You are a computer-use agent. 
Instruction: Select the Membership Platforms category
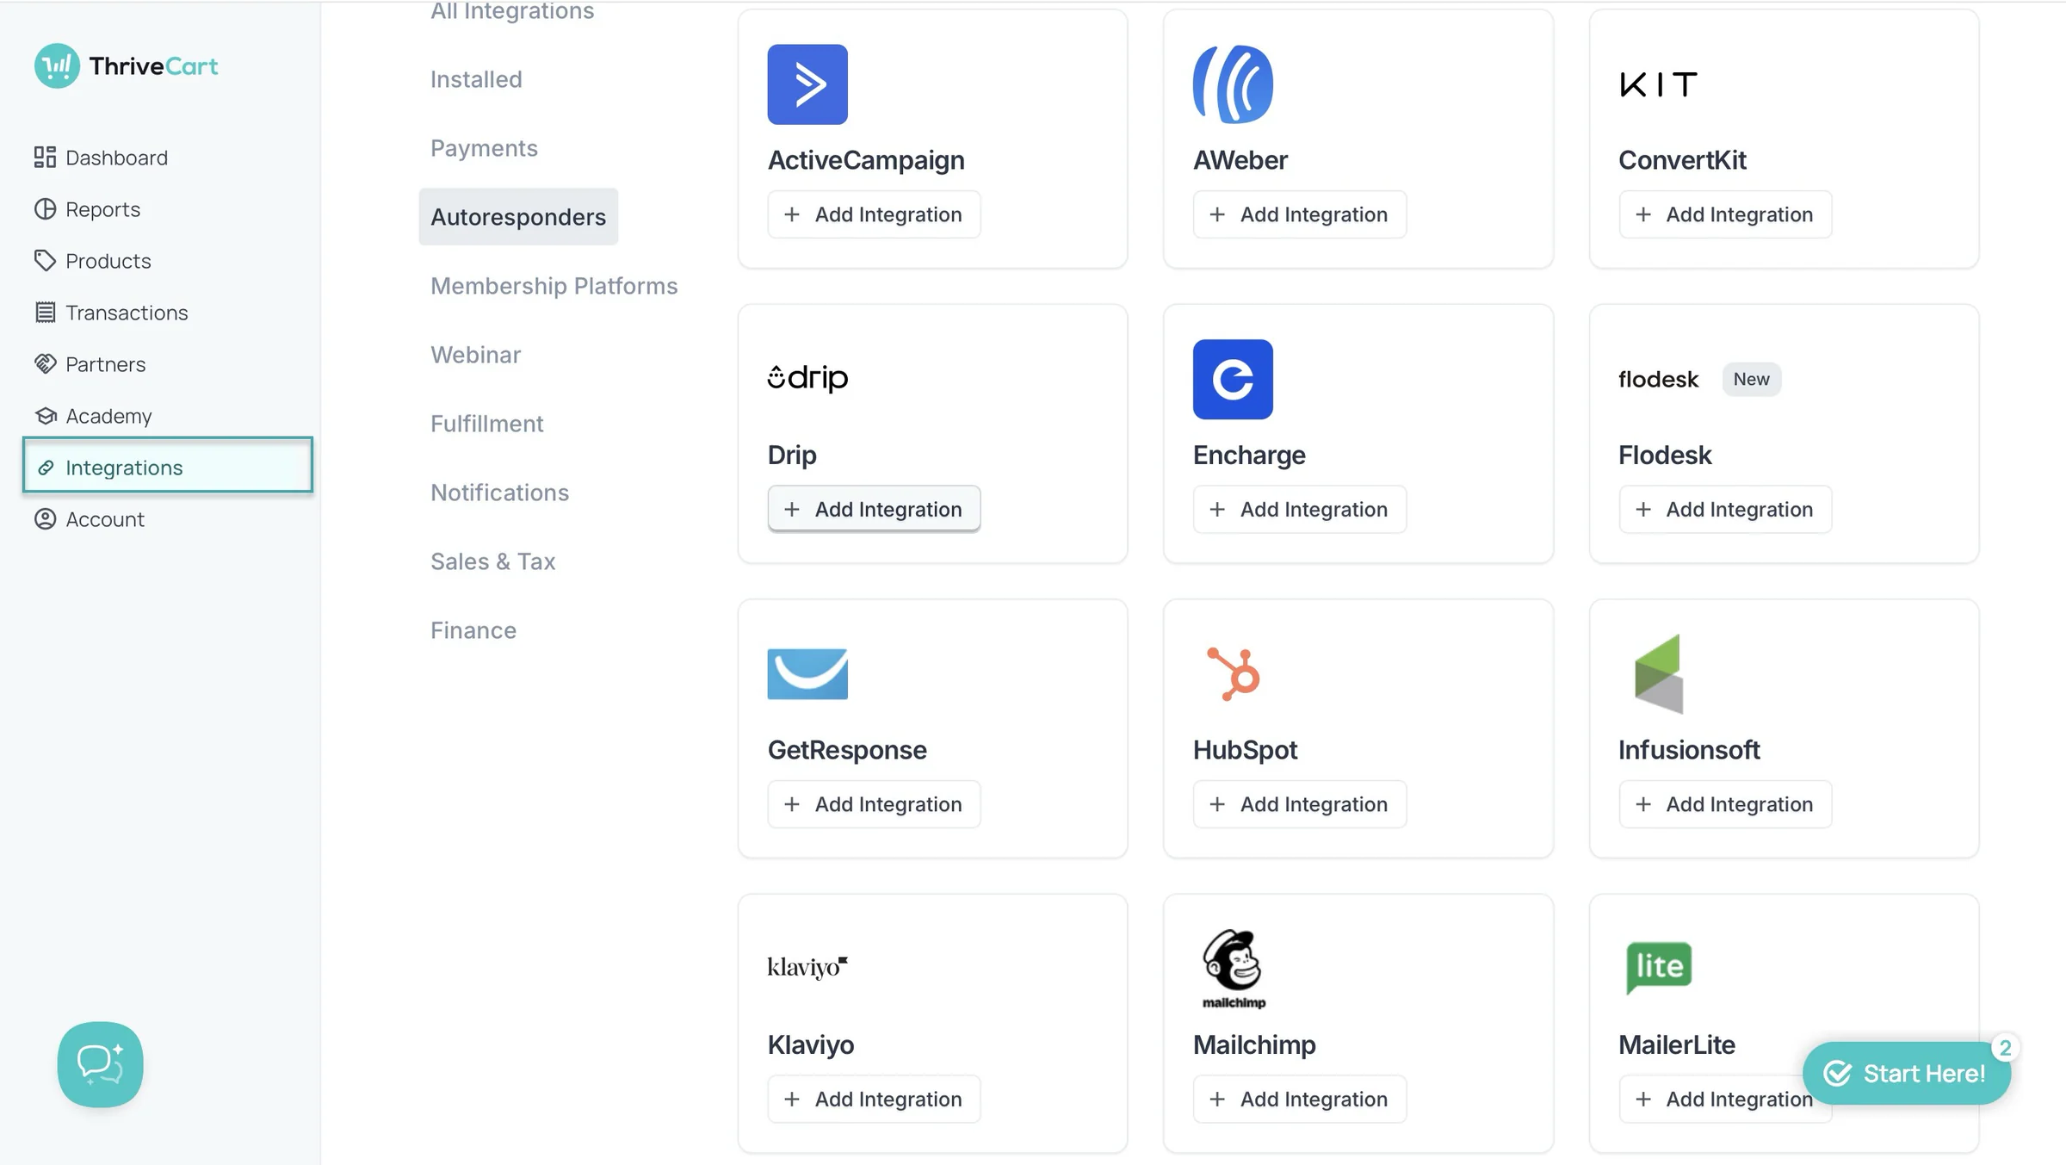pos(554,286)
